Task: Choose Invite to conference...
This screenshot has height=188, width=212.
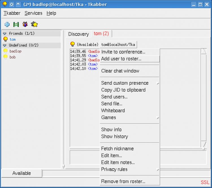Action: [130, 52]
